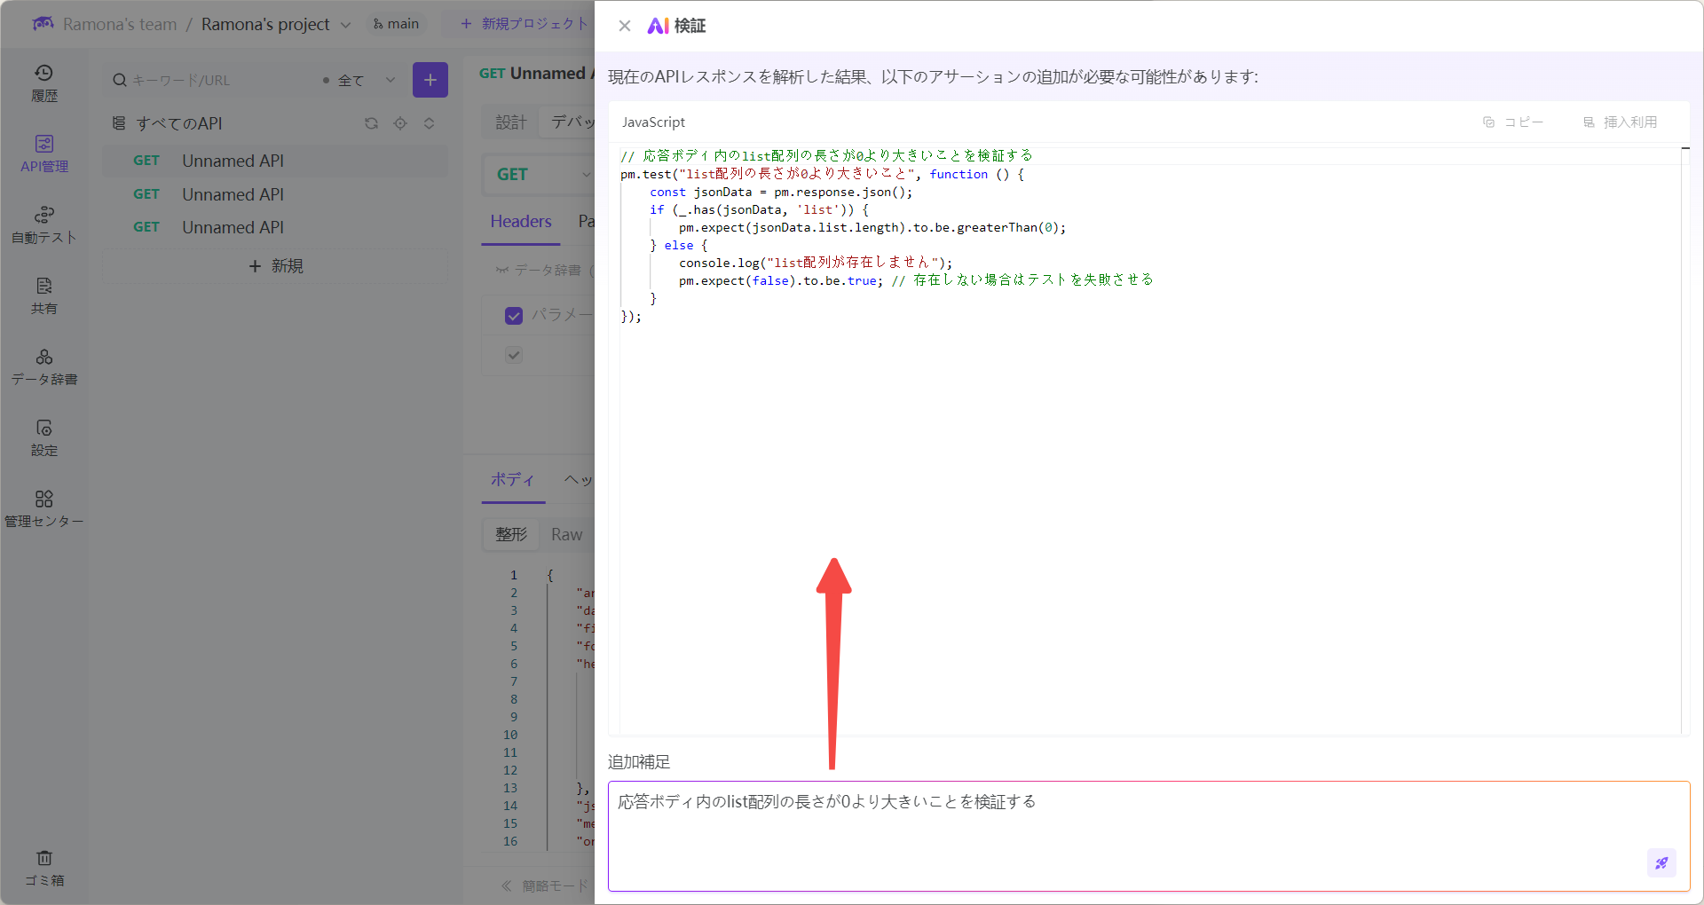
Task: Open the ゴミ箱 trash in sidebar
Action: tap(44, 869)
